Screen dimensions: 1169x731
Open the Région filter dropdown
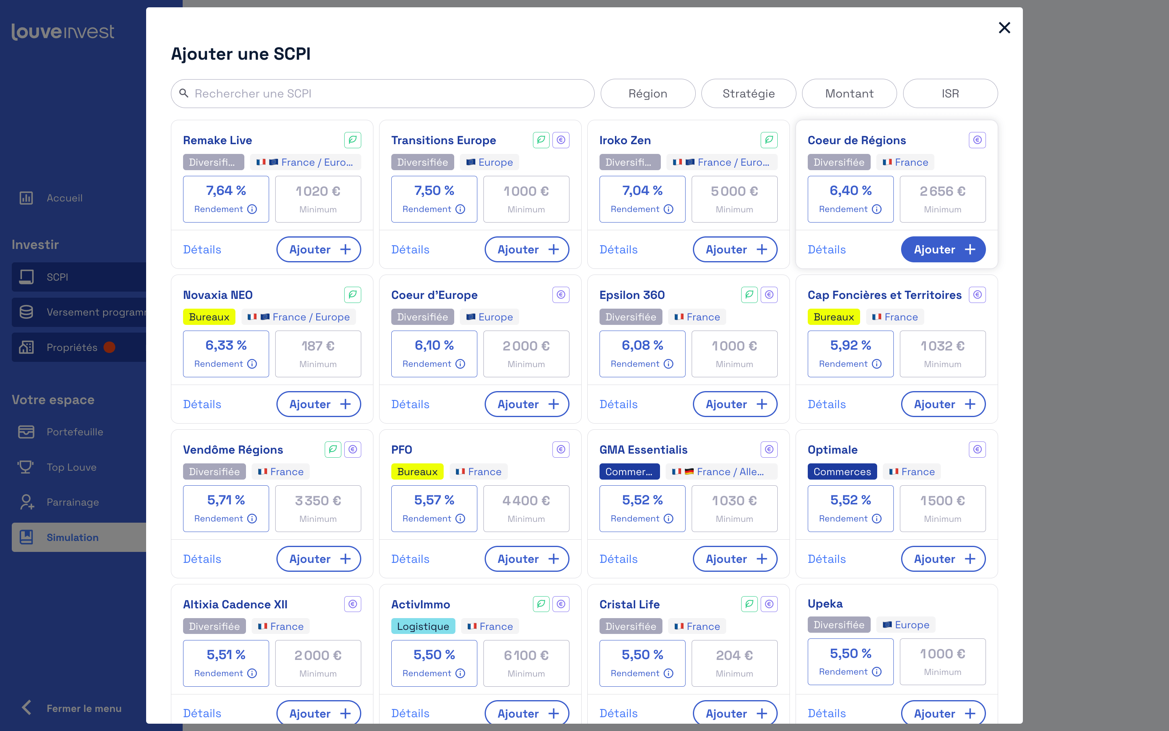647,93
